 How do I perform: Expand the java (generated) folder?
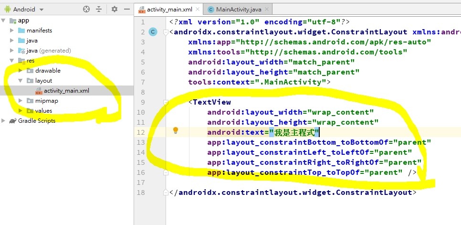coord(12,50)
